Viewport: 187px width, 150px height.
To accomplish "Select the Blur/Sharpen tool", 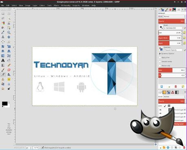I will click(x=9, y=84).
